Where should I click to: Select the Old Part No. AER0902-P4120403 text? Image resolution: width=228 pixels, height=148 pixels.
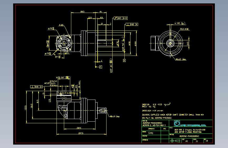click(x=157, y=118)
